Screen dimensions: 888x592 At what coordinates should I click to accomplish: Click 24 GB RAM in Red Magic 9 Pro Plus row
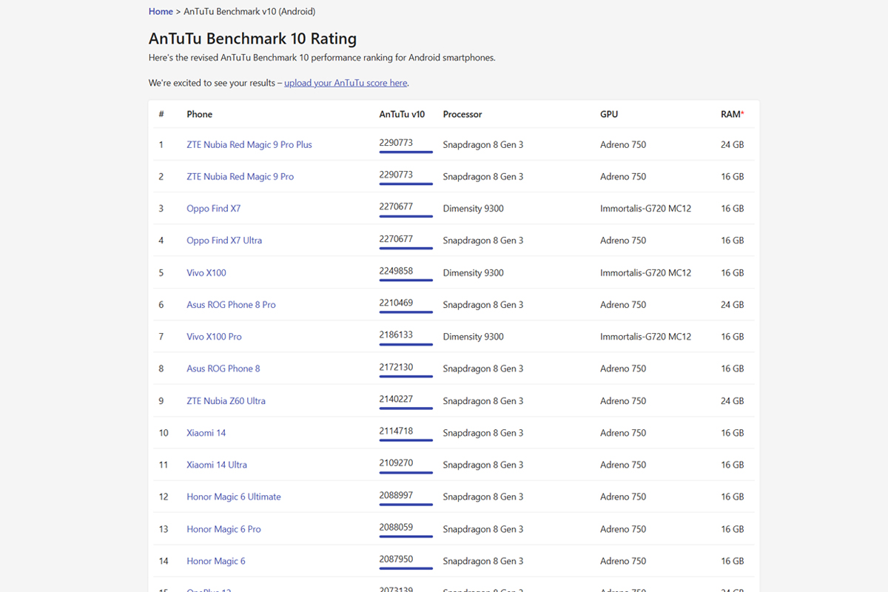(733, 145)
